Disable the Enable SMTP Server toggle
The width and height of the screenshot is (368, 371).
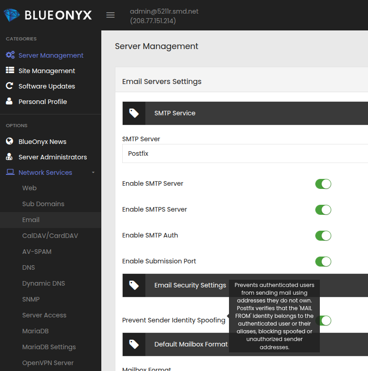click(323, 184)
